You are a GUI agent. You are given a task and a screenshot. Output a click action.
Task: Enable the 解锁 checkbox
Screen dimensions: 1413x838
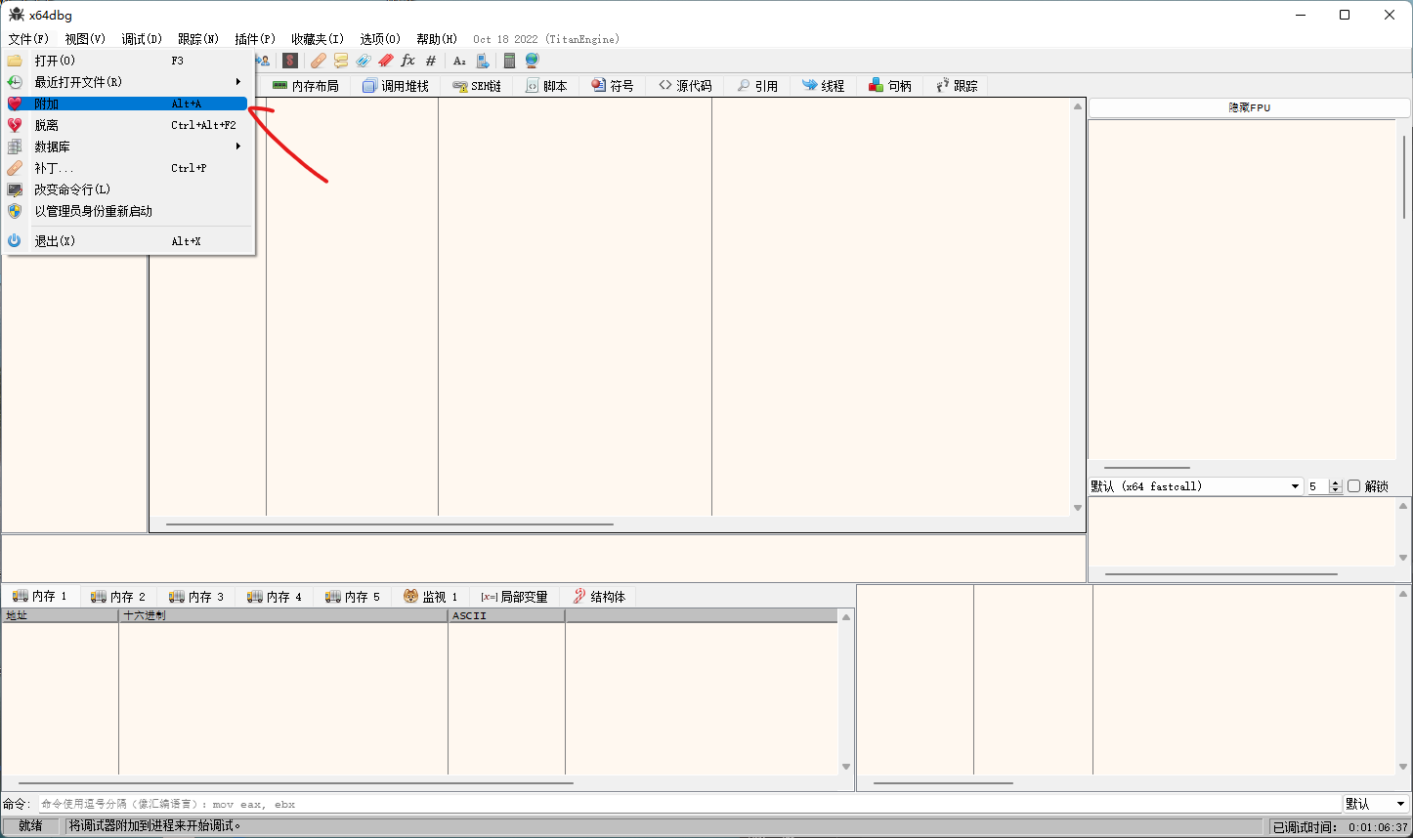click(x=1354, y=486)
